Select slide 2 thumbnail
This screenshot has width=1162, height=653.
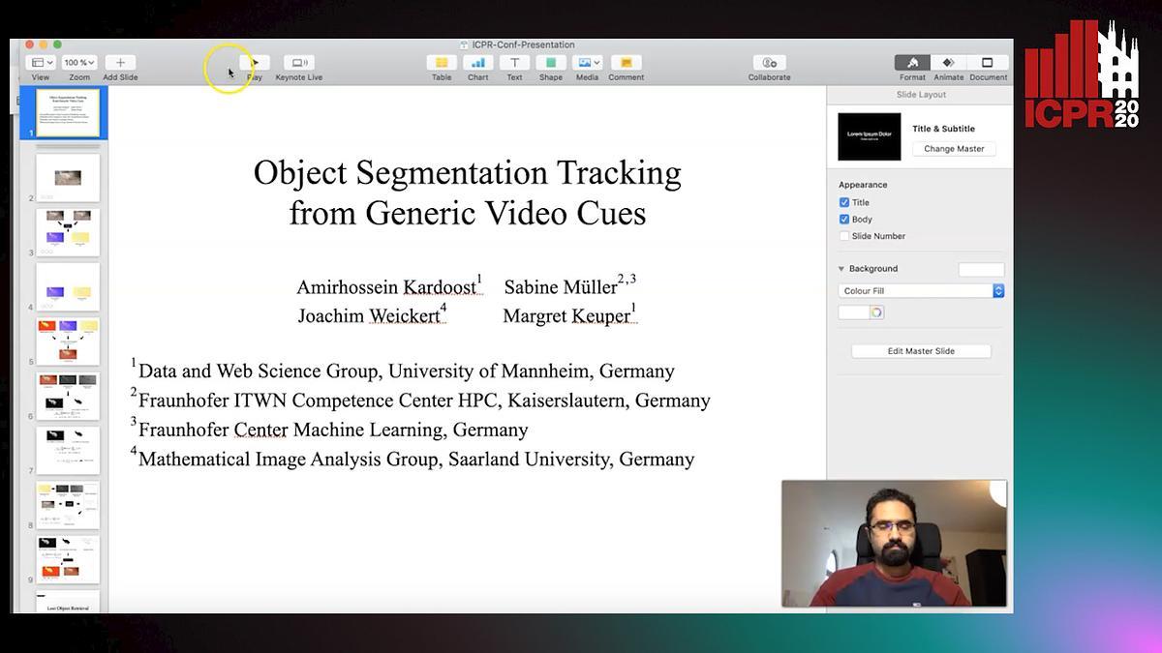[68, 178]
